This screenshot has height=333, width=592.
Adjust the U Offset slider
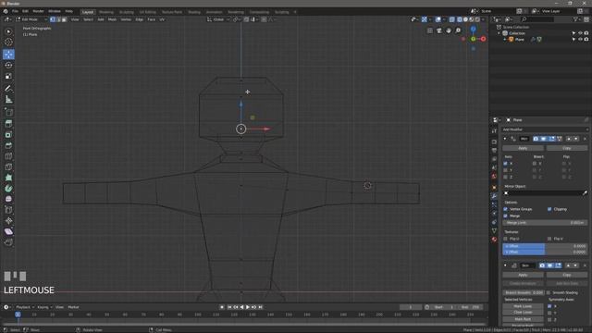tap(545, 246)
